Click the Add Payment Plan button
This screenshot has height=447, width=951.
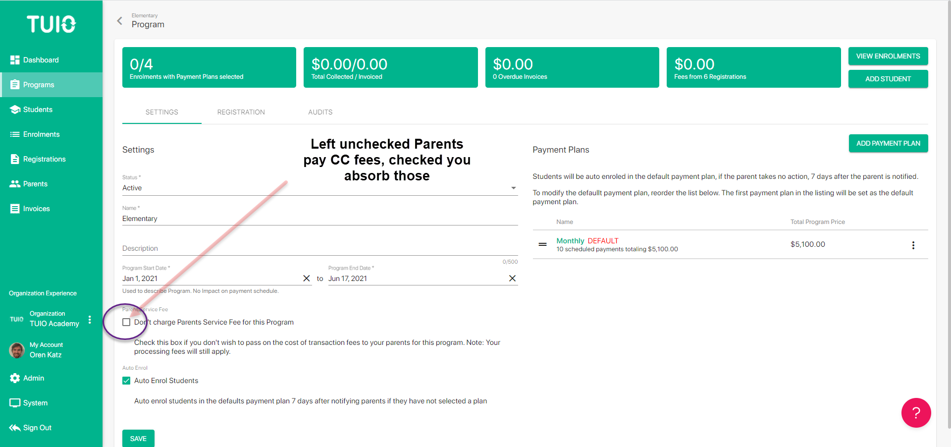(x=888, y=143)
